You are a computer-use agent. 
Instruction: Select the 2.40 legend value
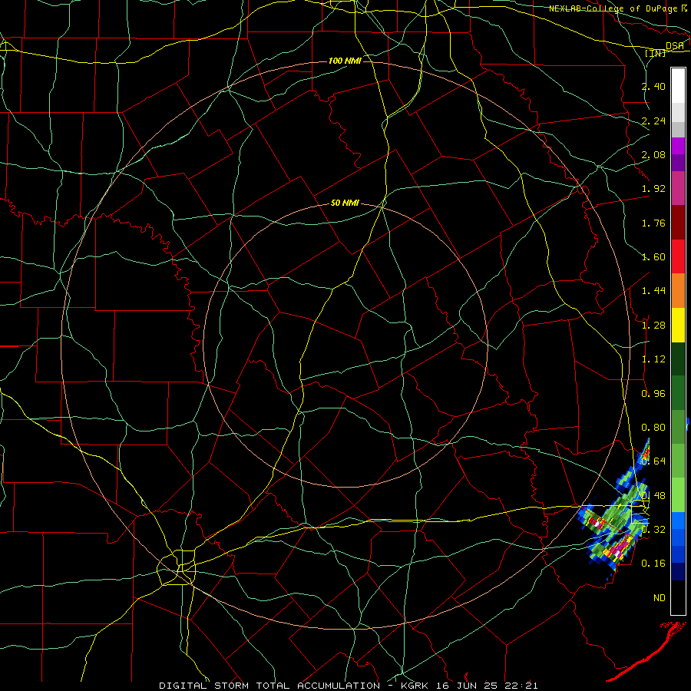[653, 86]
